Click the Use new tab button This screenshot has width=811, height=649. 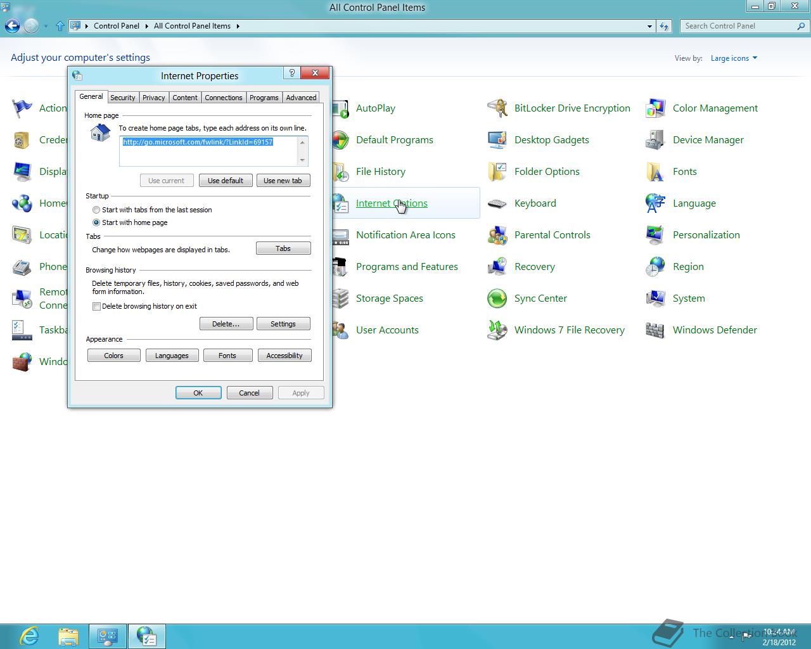click(x=283, y=181)
